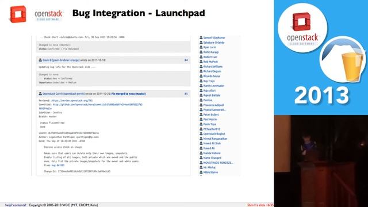Click the slide counter in the footer
This screenshot has width=368, height=207.
click(x=260, y=205)
